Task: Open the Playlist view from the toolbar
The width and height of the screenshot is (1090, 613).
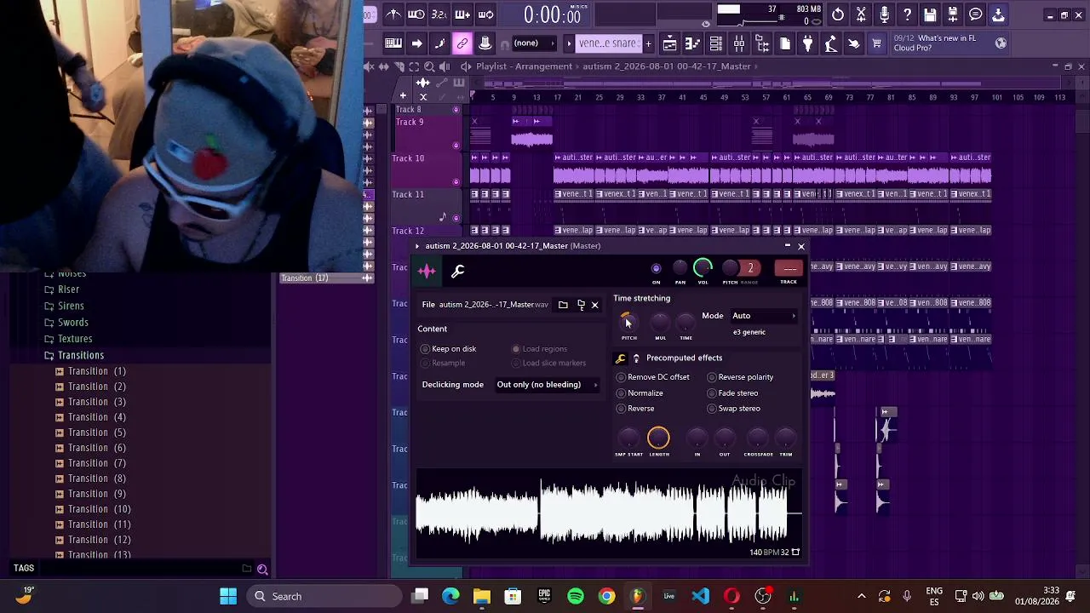Action: coord(669,43)
